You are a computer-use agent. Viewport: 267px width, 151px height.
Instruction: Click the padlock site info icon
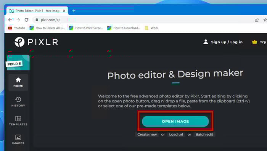pos(37,20)
